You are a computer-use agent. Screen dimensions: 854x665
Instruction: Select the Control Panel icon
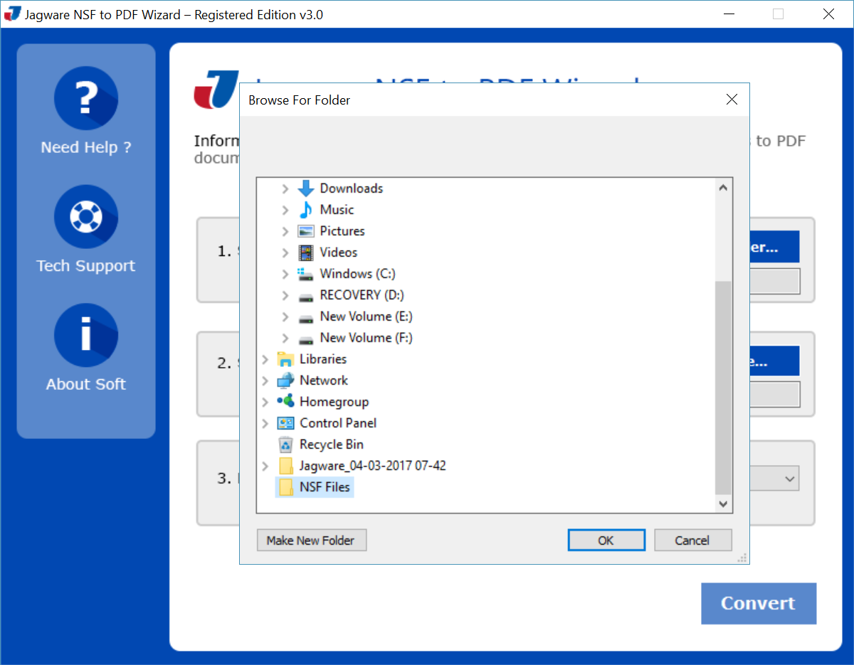tap(285, 423)
